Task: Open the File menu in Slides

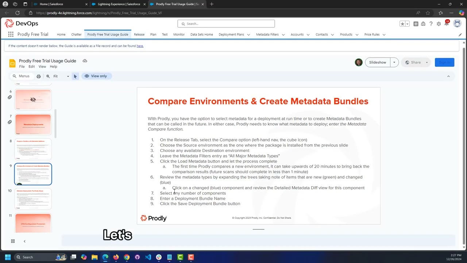Action: click(22, 66)
